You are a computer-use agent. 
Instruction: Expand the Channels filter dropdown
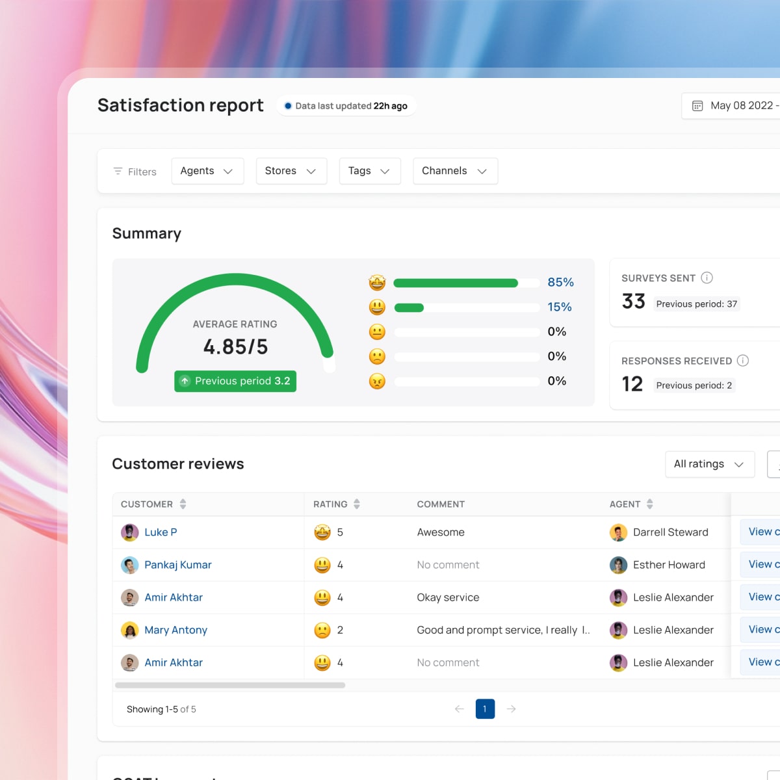(456, 171)
